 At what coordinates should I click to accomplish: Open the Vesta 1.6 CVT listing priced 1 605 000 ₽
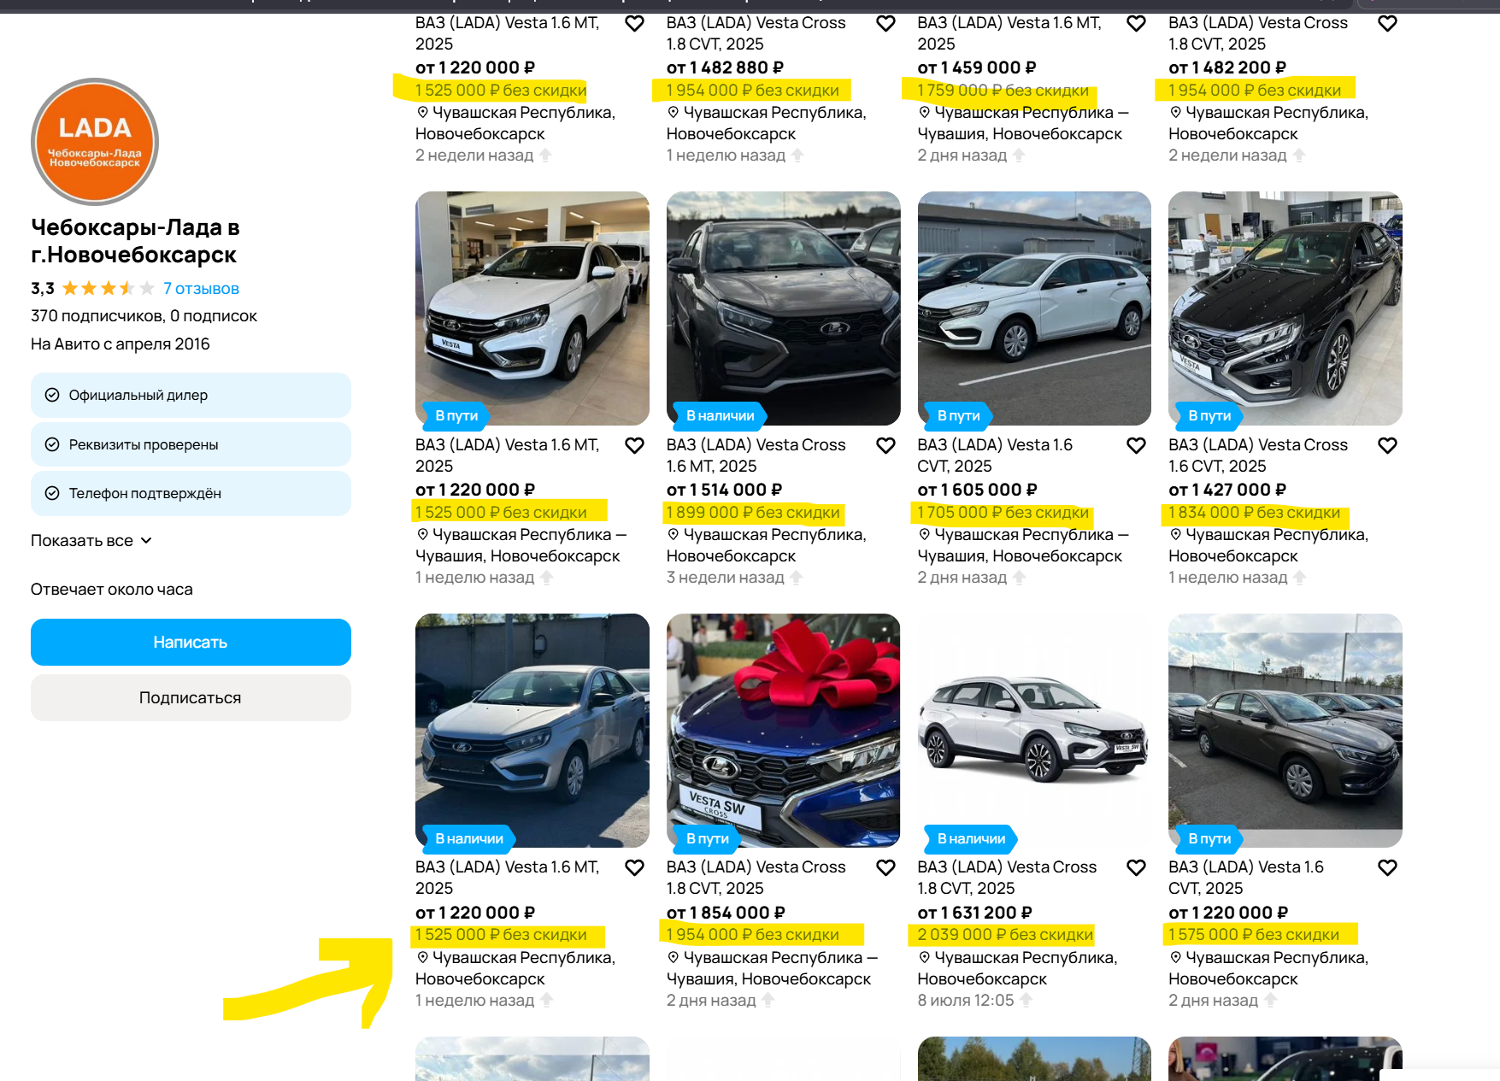[x=995, y=455]
